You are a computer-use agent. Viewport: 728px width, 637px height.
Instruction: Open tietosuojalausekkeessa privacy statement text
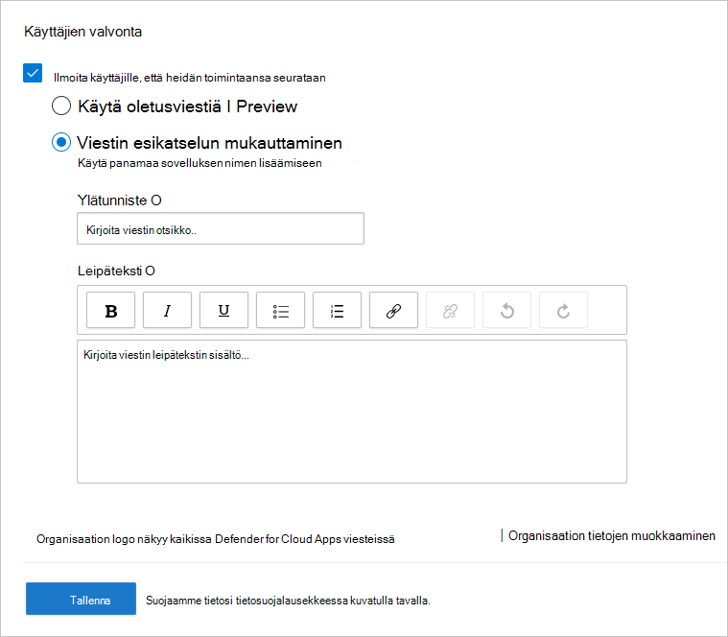coord(292,601)
